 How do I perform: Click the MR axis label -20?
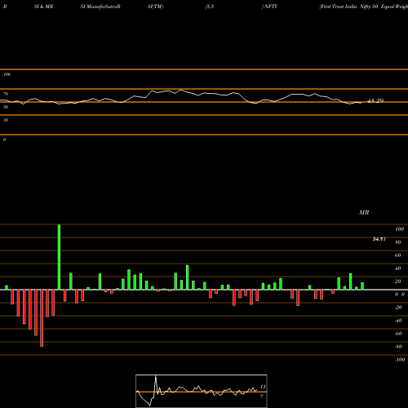(x=398, y=308)
